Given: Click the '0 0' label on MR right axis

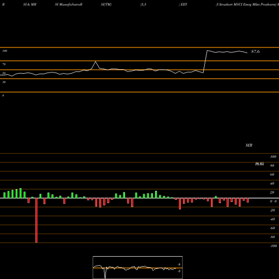Looking at the screenshot, I should point(273,201).
